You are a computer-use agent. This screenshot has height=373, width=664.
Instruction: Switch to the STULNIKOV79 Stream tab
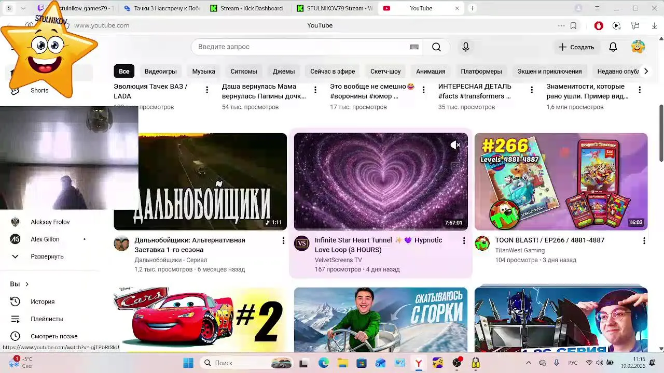point(335,8)
